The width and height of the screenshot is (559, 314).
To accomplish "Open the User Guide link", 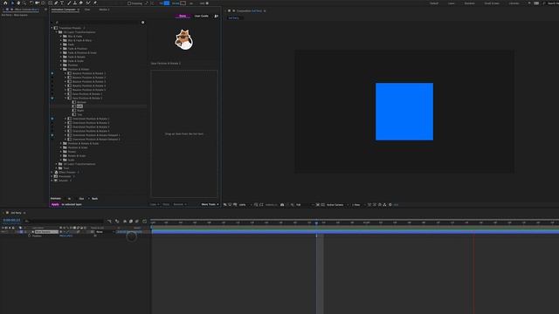I will 202,16.
